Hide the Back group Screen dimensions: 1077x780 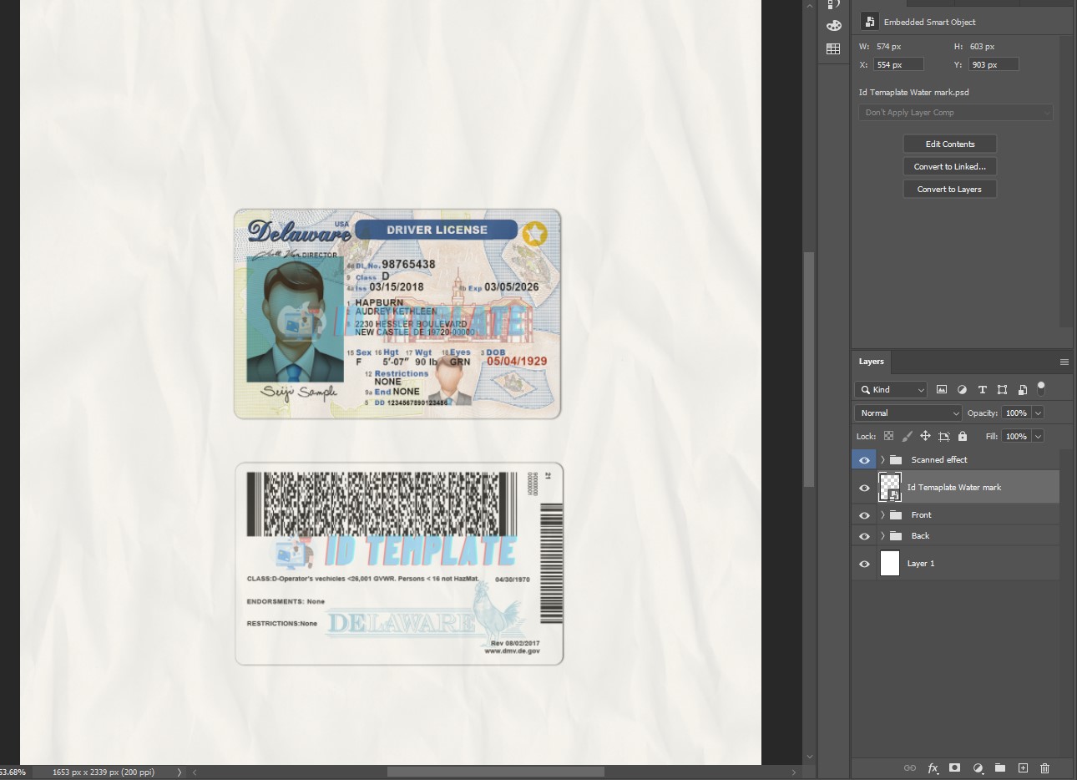tap(864, 536)
